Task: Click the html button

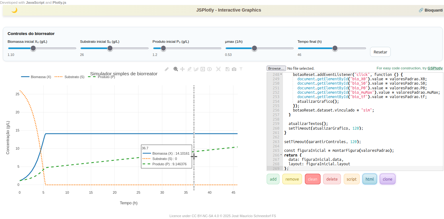Action: click(x=370, y=179)
